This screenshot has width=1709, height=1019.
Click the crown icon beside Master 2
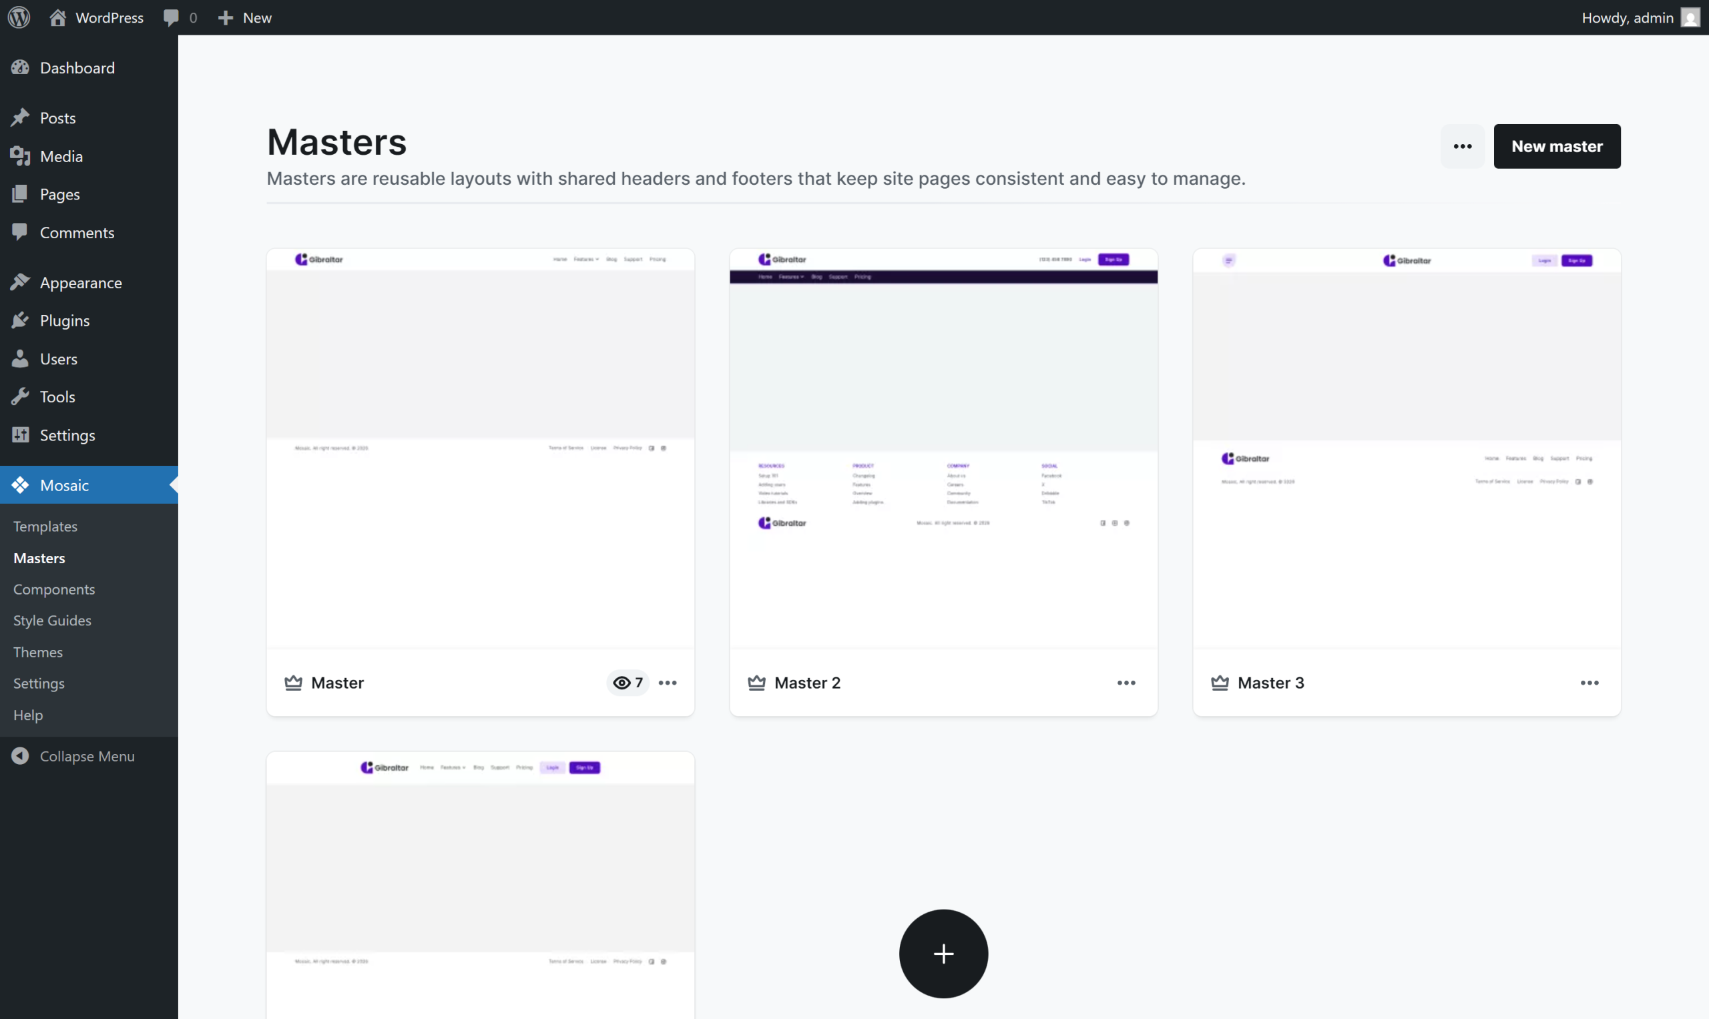tap(756, 683)
